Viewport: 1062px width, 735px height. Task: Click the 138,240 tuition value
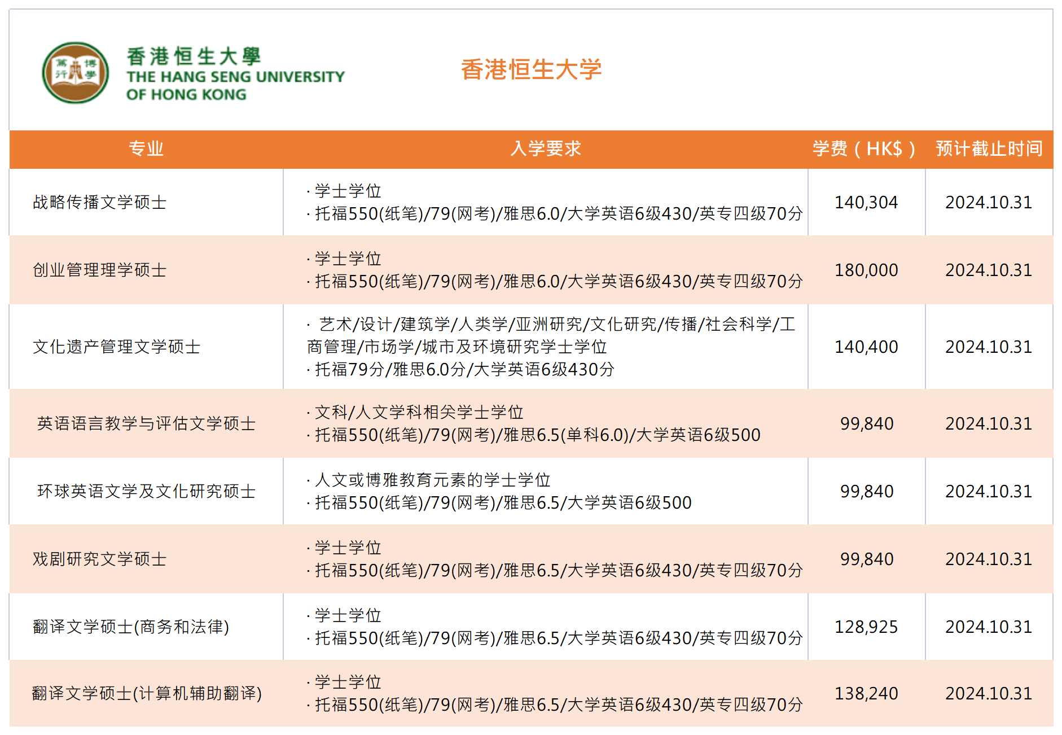point(866,693)
